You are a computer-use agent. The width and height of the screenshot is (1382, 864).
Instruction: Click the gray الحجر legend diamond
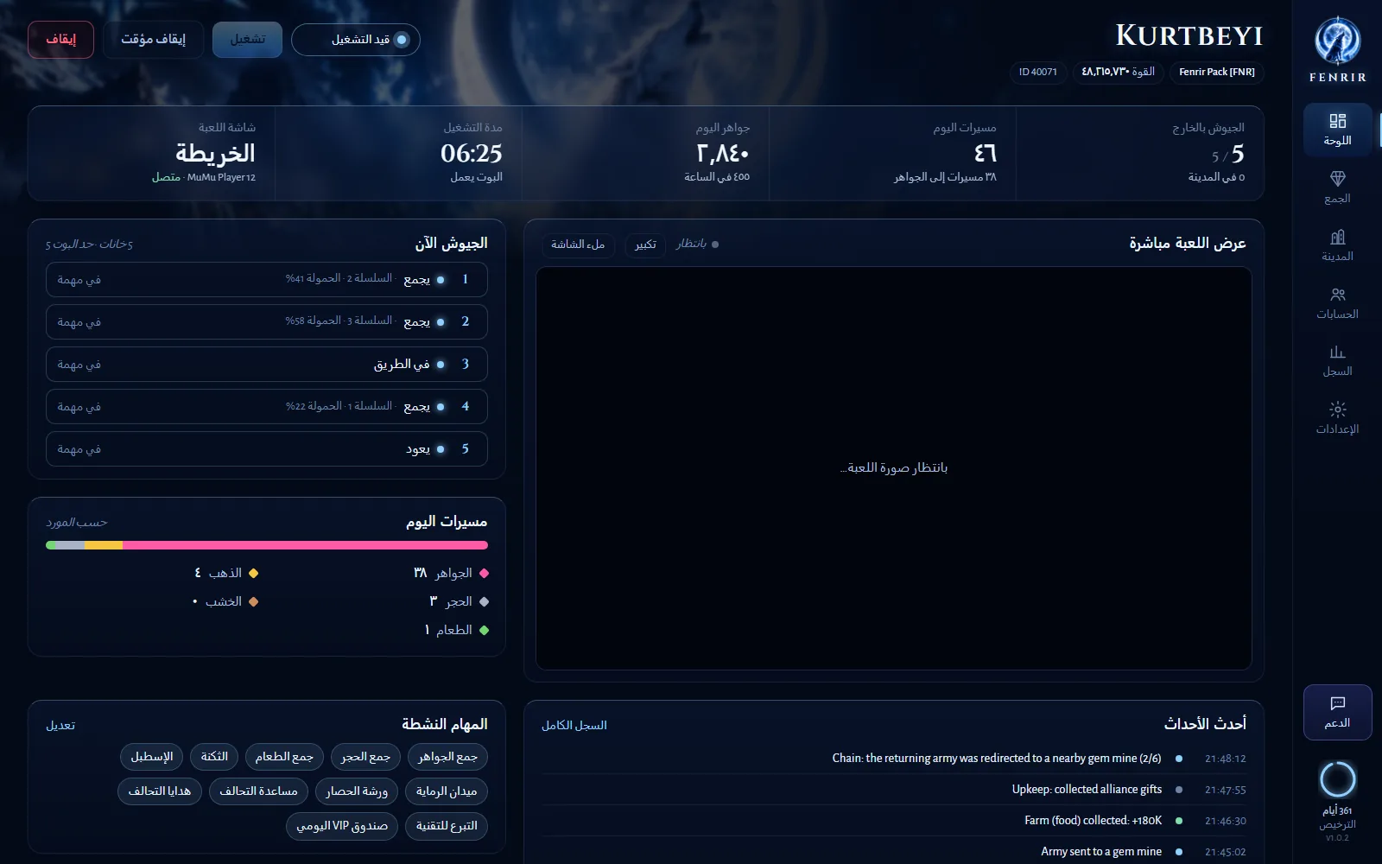coord(484,602)
